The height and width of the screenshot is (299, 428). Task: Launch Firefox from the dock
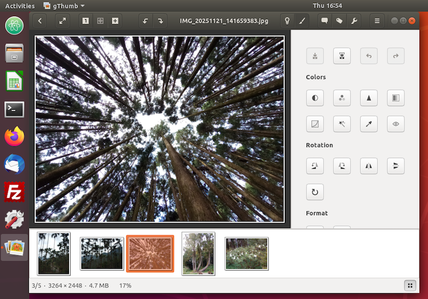[x=14, y=137]
